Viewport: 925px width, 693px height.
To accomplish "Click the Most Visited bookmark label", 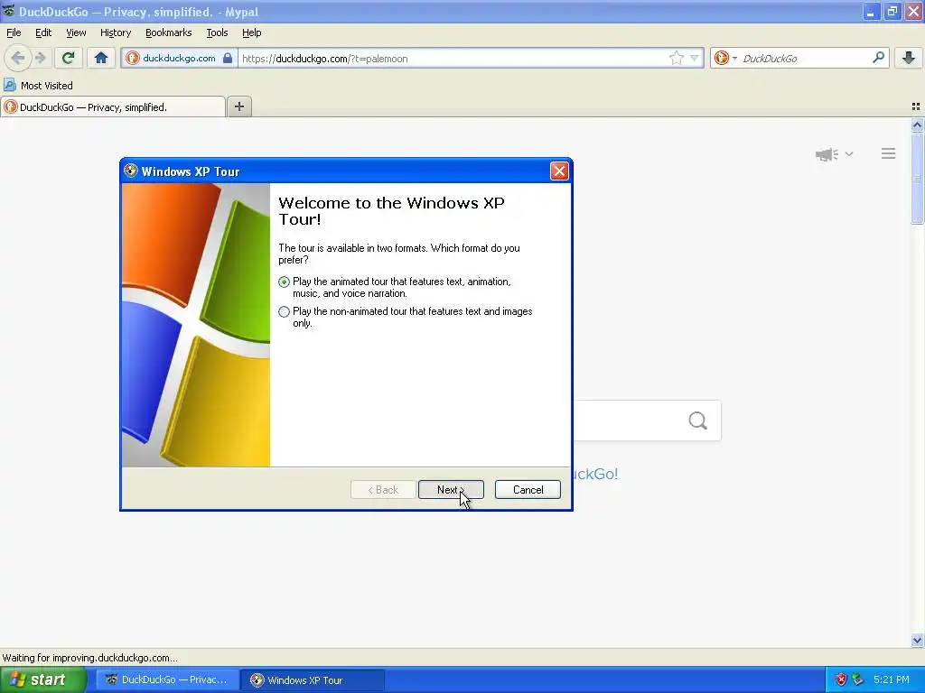I will (47, 86).
